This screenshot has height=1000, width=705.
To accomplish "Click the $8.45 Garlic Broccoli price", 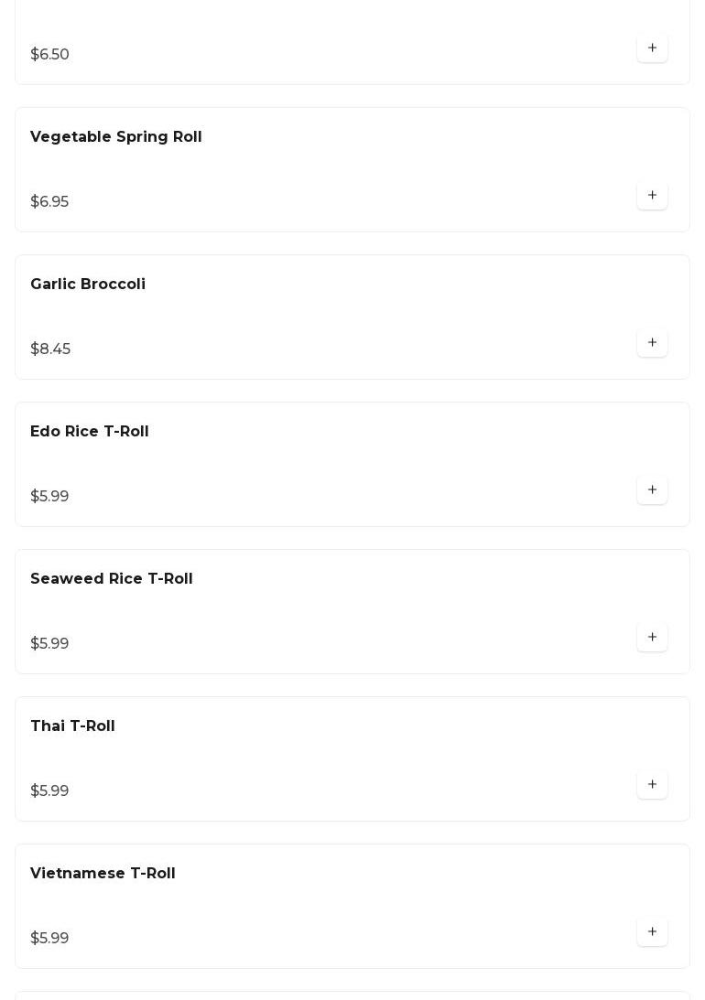I will coord(50,349).
